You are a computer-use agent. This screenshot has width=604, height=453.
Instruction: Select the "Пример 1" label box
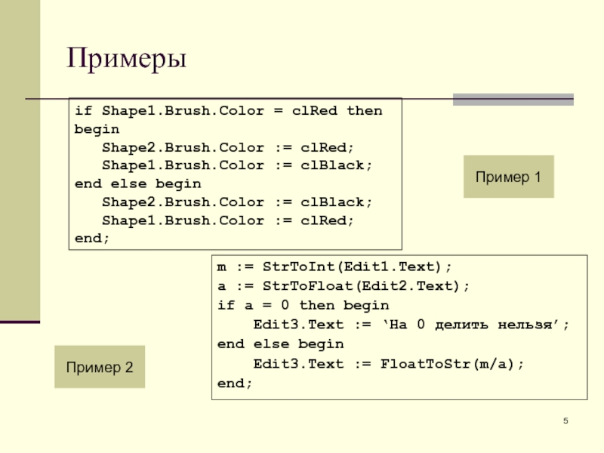pyautogui.click(x=508, y=177)
